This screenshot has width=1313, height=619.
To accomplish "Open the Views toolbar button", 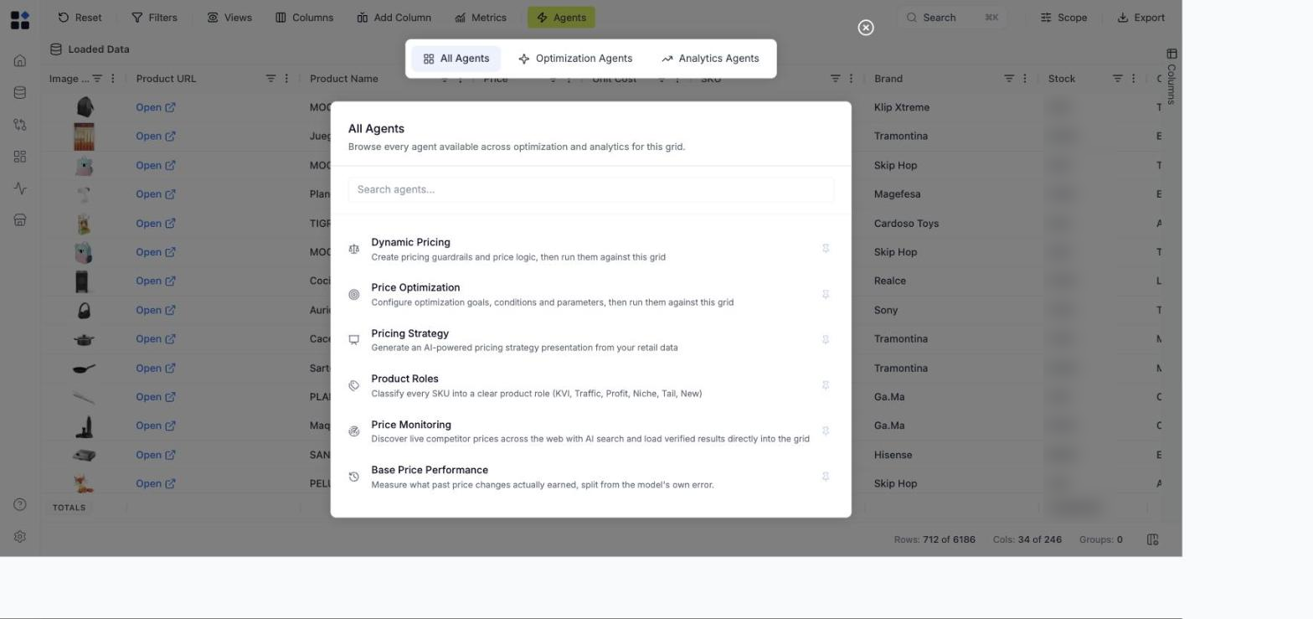I will click(229, 18).
